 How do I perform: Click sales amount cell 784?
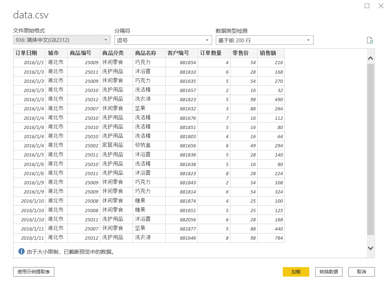(271, 238)
